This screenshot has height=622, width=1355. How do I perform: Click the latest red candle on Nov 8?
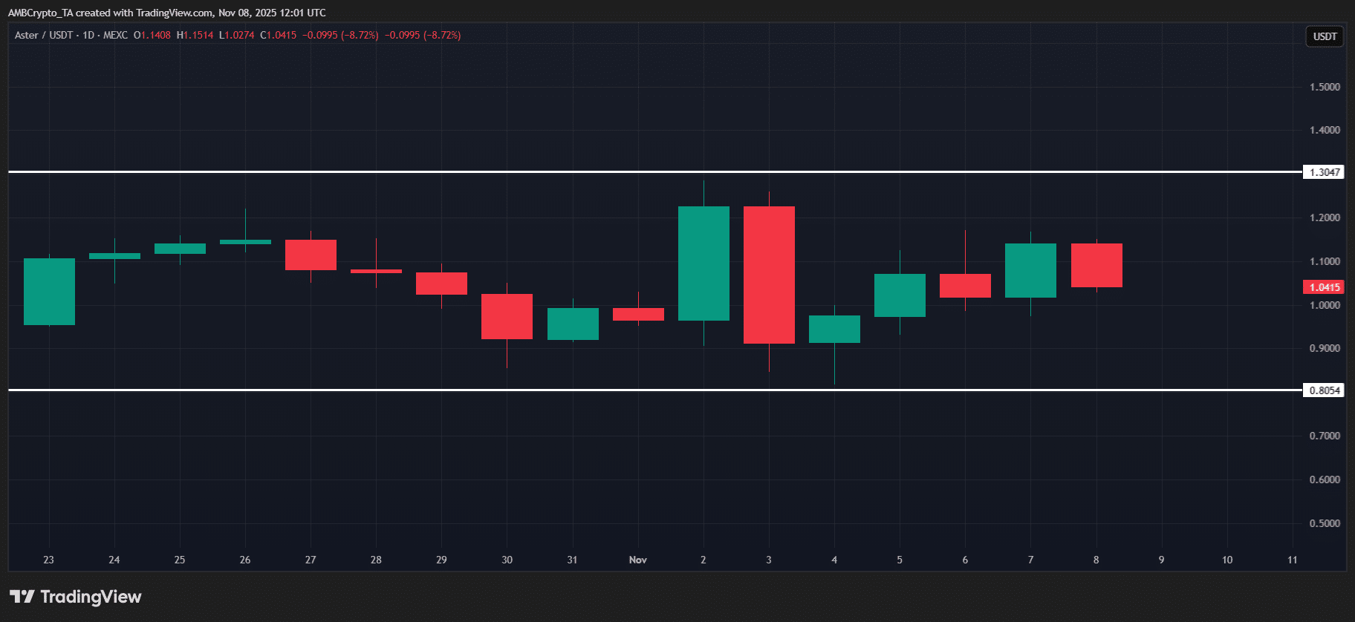1096,265
